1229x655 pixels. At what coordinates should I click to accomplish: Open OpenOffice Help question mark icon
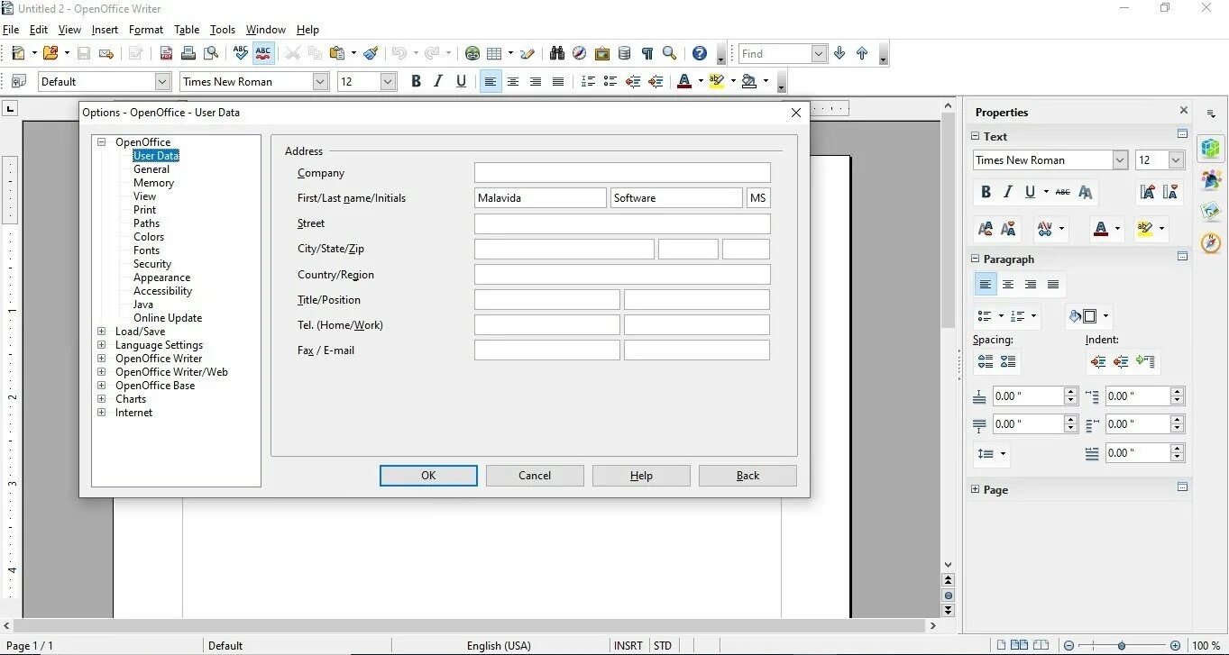pyautogui.click(x=700, y=53)
